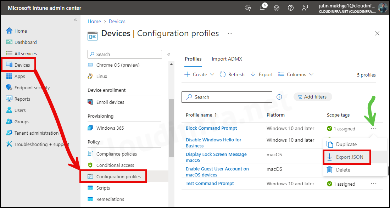
Task: Open Display Lock Screen Message macOS profile
Action: [216, 157]
